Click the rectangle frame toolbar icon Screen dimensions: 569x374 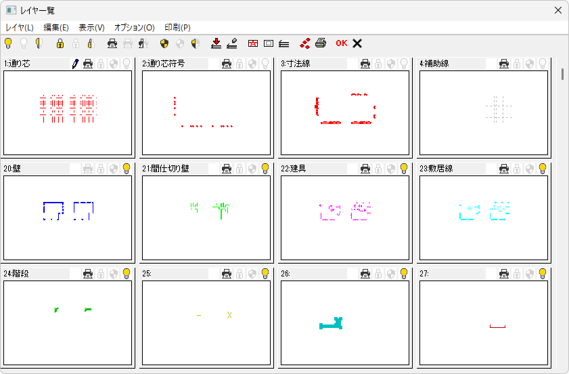pyautogui.click(x=269, y=43)
